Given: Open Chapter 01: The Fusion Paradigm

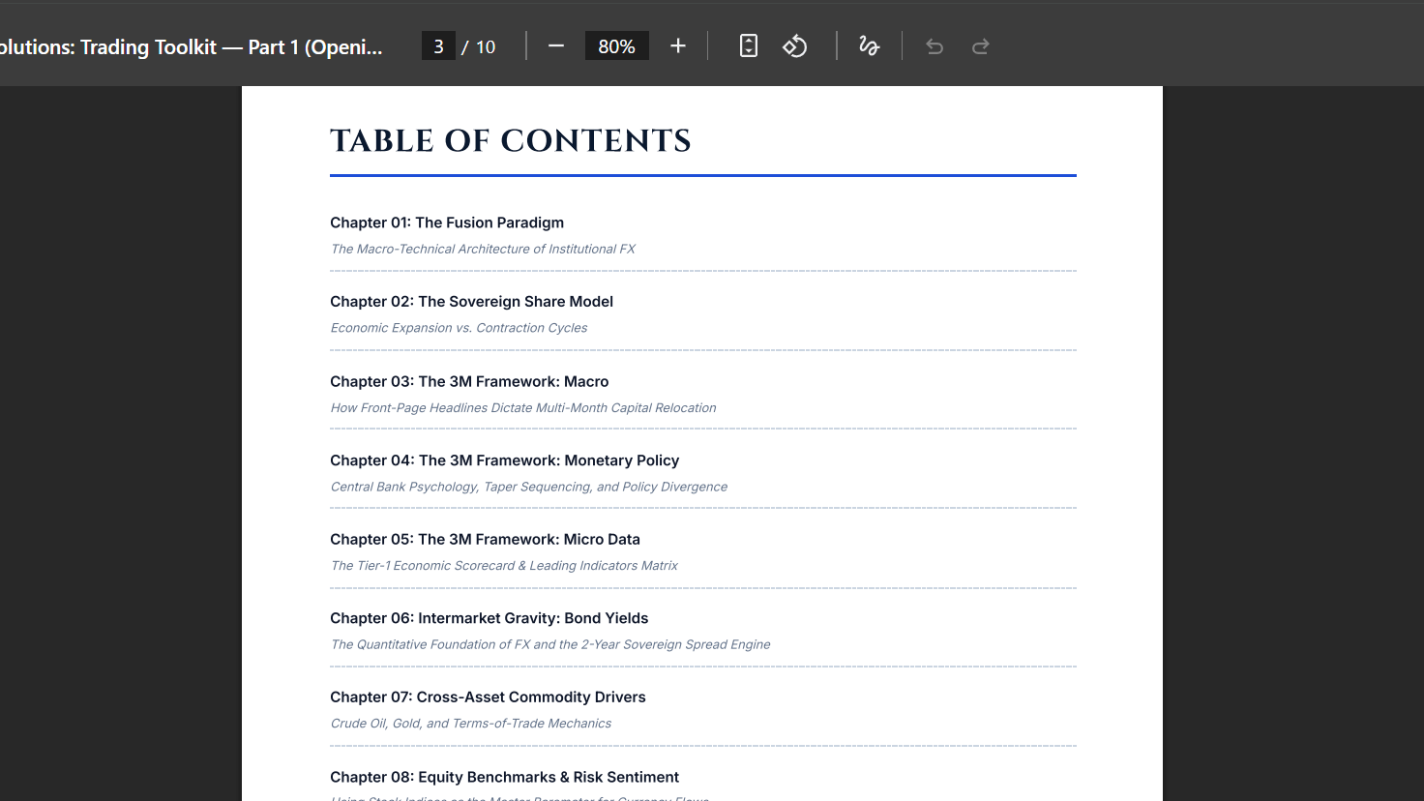Looking at the screenshot, I should [x=447, y=222].
